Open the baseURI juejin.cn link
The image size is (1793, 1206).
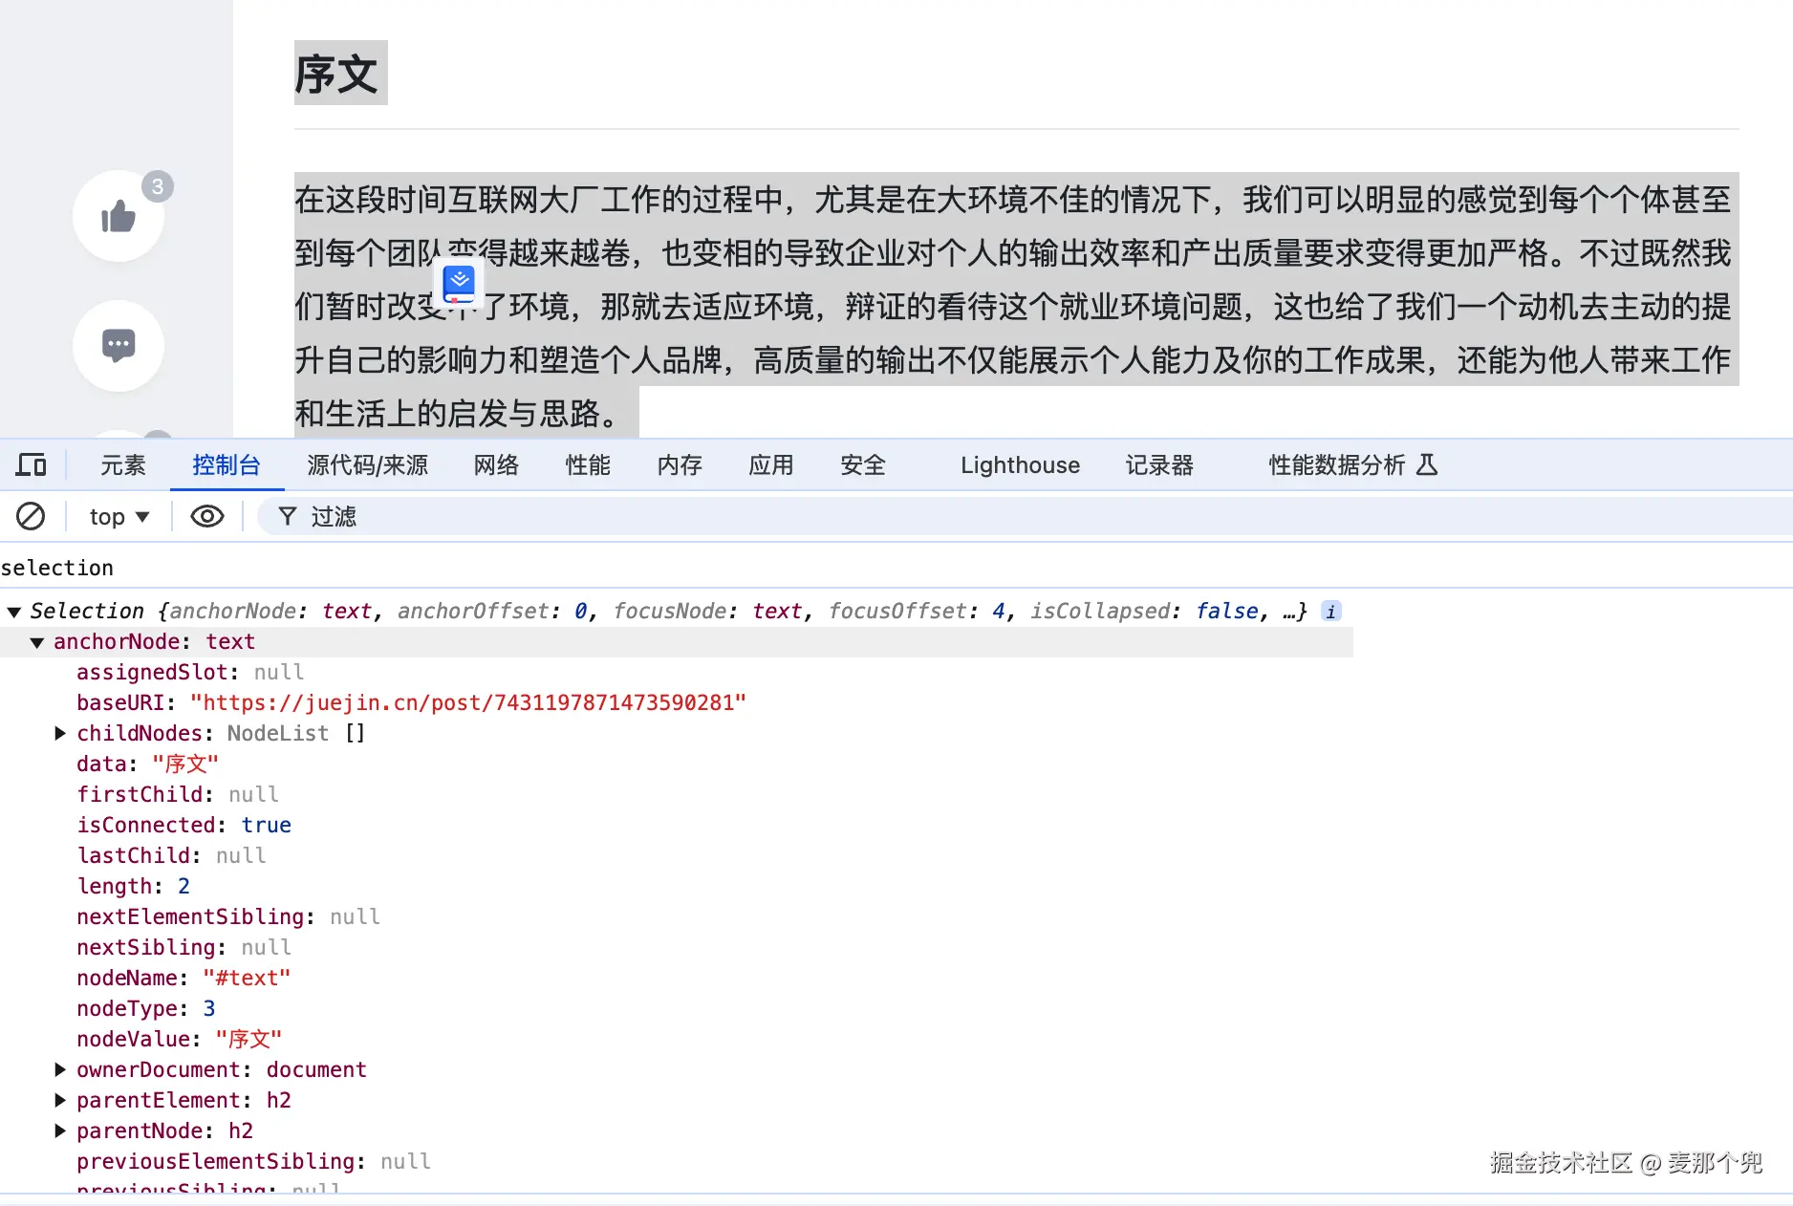pyautogui.click(x=467, y=702)
